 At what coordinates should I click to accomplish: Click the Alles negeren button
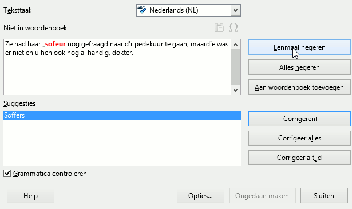tap(299, 67)
